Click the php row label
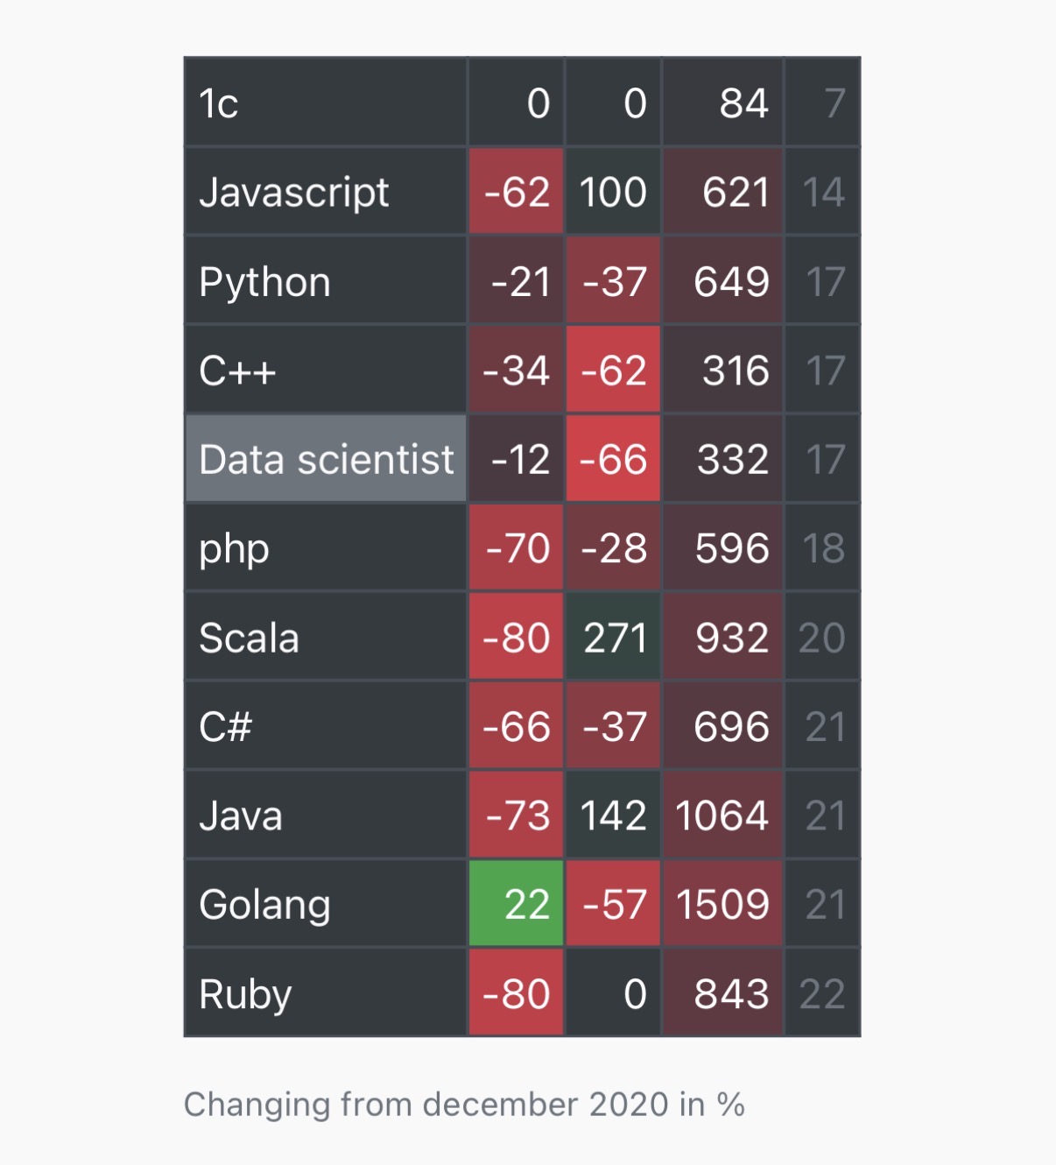 pos(234,549)
